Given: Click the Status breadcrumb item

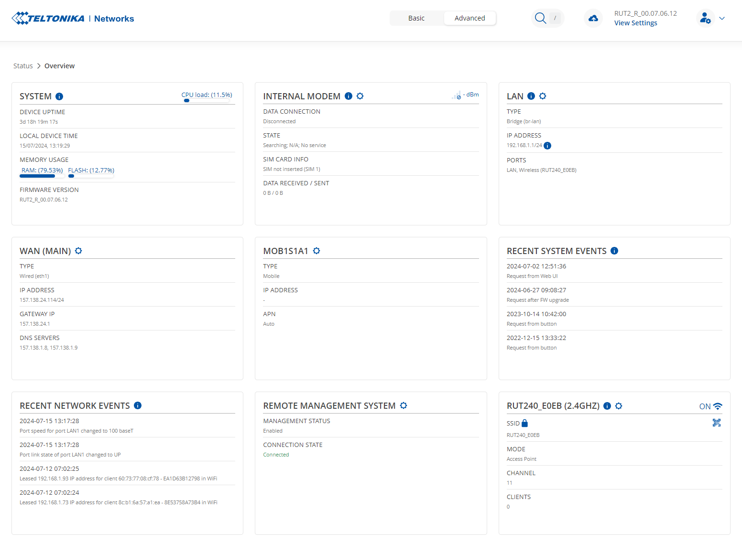Looking at the screenshot, I should pyautogui.click(x=23, y=66).
